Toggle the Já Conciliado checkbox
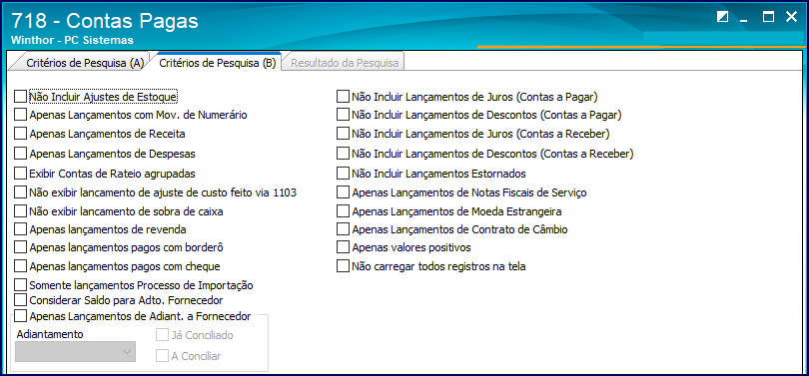This screenshot has width=809, height=376. (x=162, y=335)
